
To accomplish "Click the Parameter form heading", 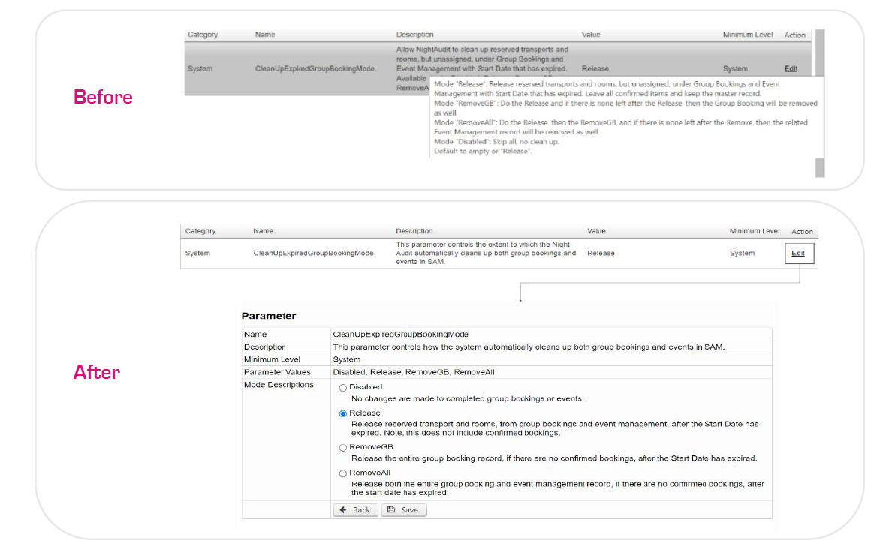I will 269,317.
